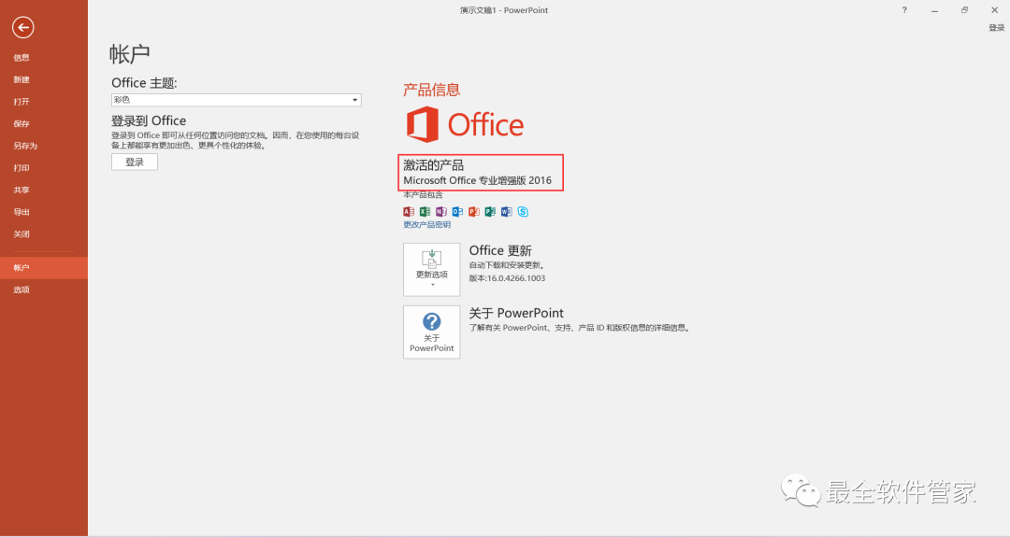
Task: Click the Access product icon
Action: coord(409,212)
